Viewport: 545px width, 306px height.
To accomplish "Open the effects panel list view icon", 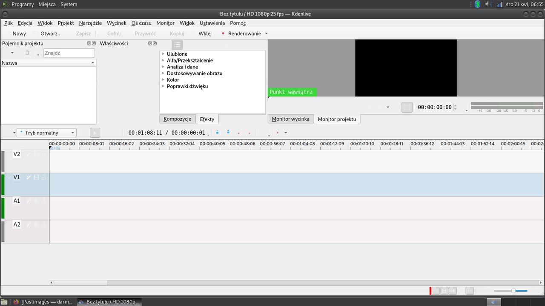I will point(177,45).
